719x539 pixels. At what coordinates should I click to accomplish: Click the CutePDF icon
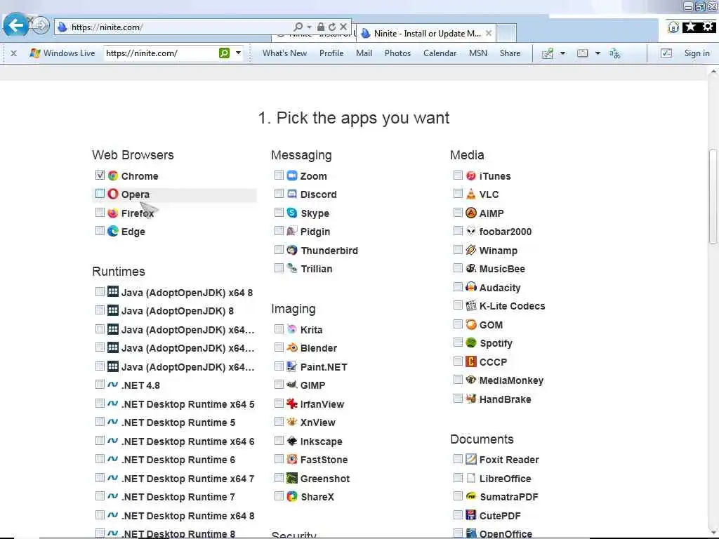tap(471, 515)
